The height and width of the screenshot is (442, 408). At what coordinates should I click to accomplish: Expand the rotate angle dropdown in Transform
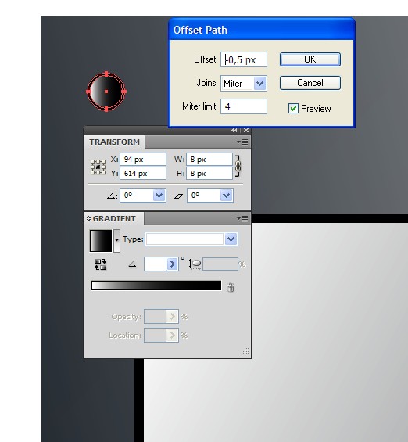pos(159,196)
